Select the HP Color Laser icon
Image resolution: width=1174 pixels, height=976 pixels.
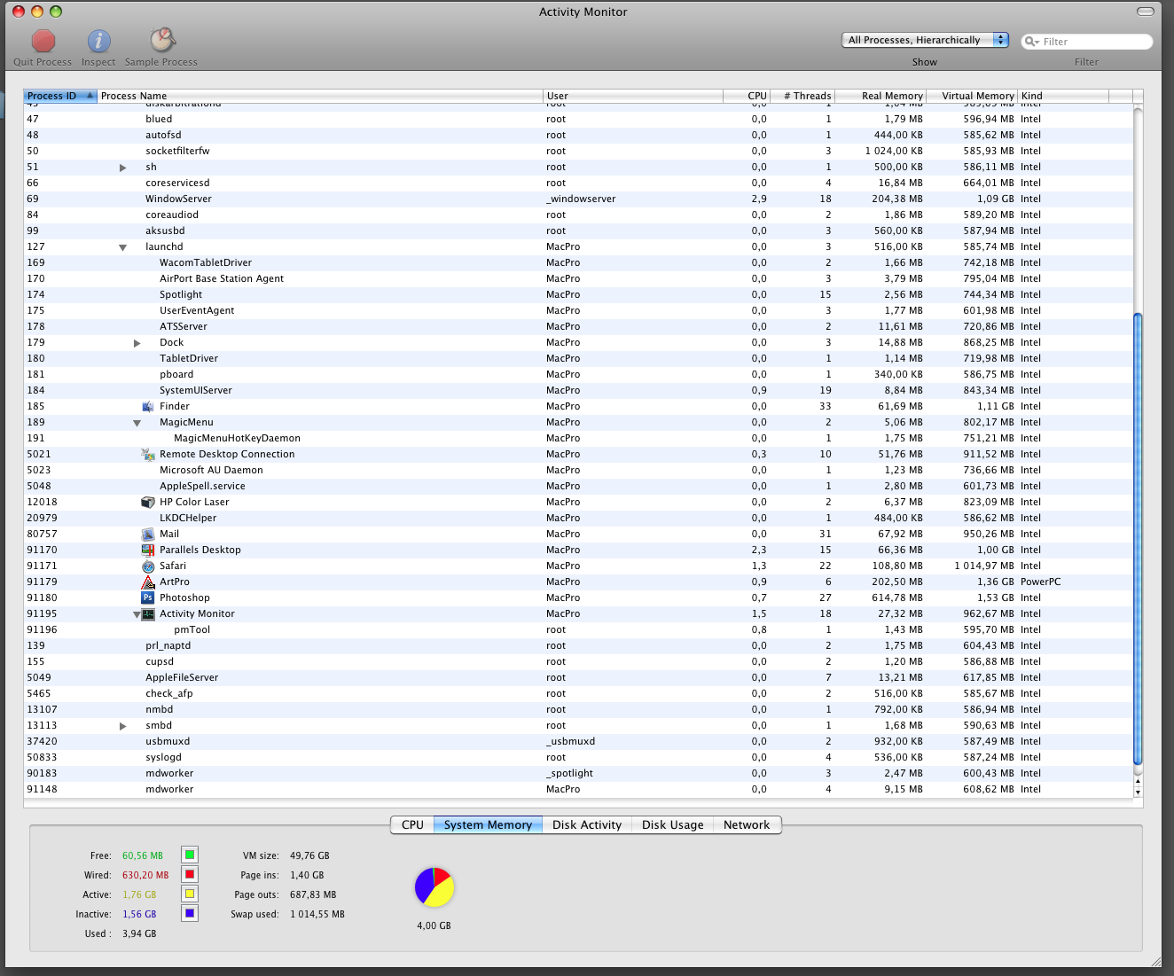coord(148,502)
